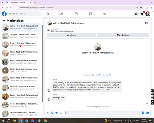Open the Friends icon in the top navigation
Image resolution: width=154 pixels, height=123 pixels.
point(62,14)
